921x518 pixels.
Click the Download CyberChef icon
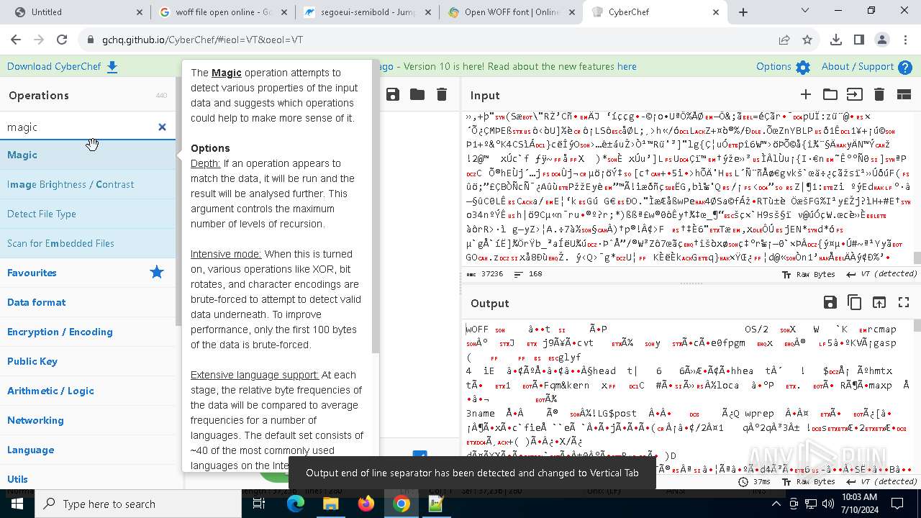coord(112,67)
